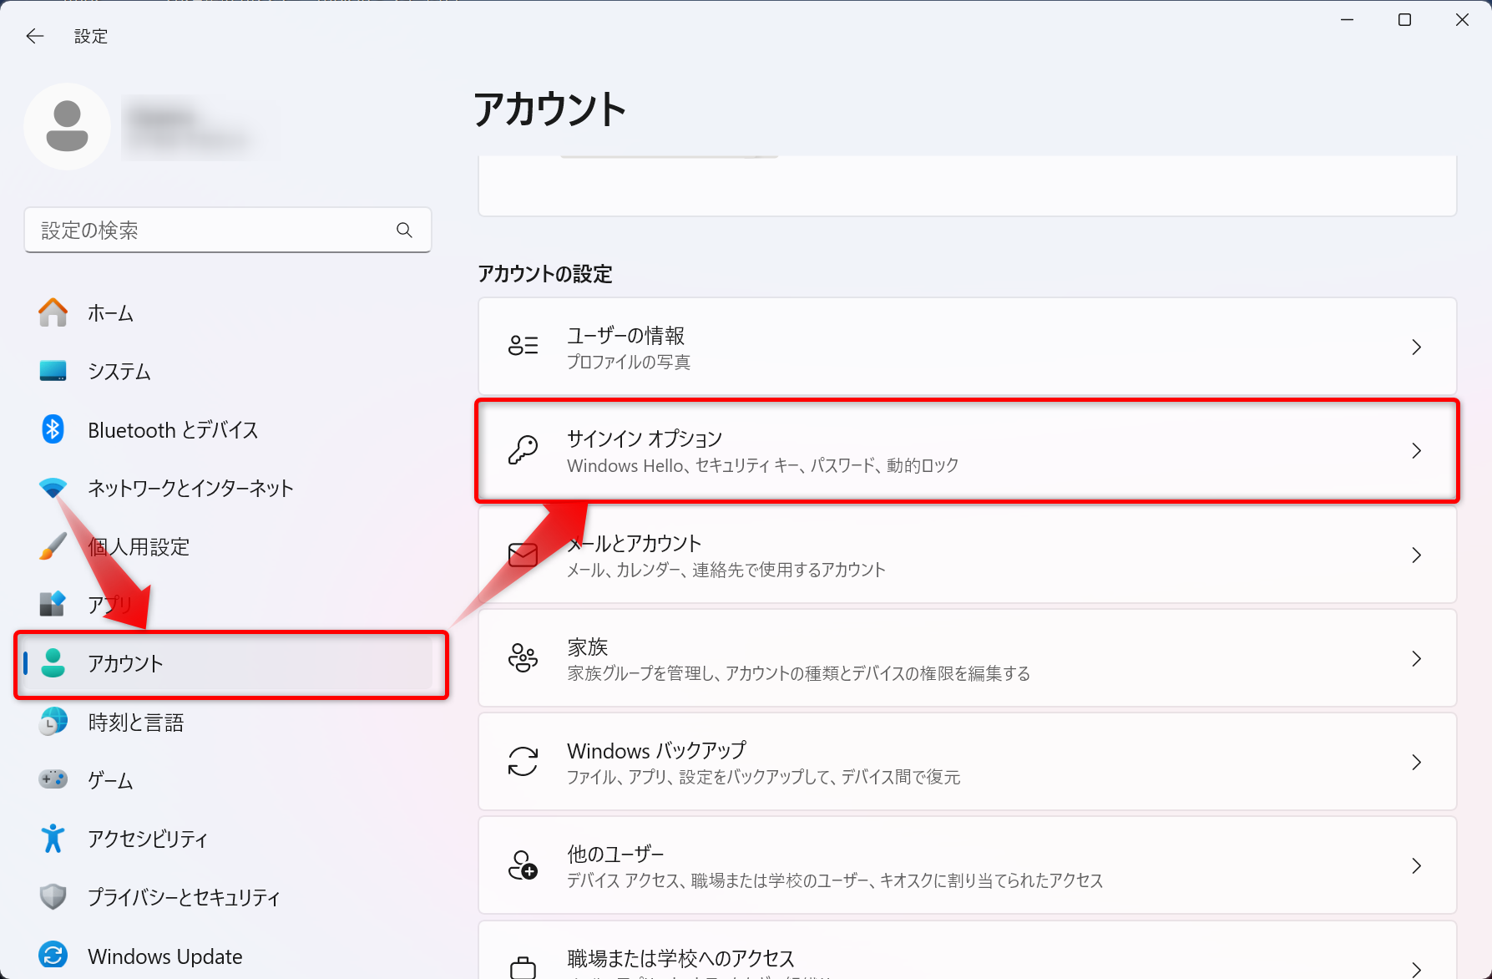The width and height of the screenshot is (1492, 979).
Task: Click the 個人用設定 paintbrush icon
Action: (53, 546)
